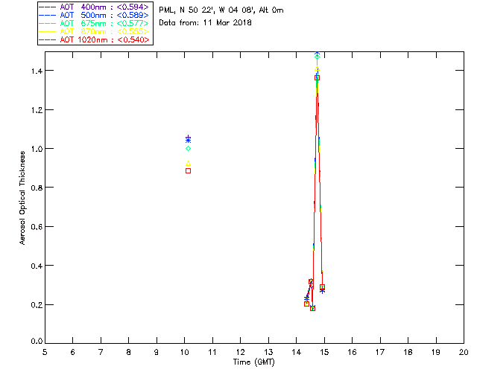Click the red AOT 1020nm legend entry

(x=94, y=39)
